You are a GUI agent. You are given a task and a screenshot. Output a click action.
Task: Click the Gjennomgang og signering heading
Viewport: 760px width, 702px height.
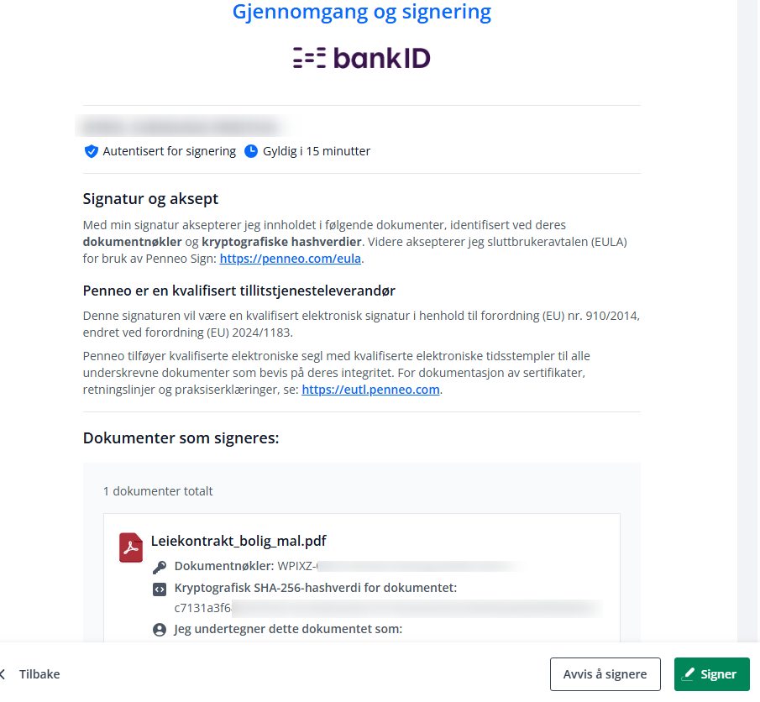point(362,12)
